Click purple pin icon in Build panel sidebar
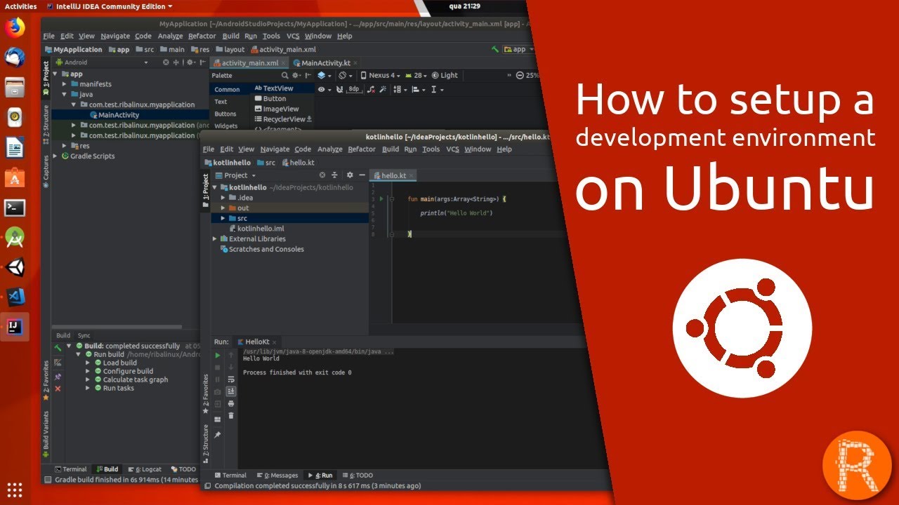The height and width of the screenshot is (505, 899). click(58, 377)
